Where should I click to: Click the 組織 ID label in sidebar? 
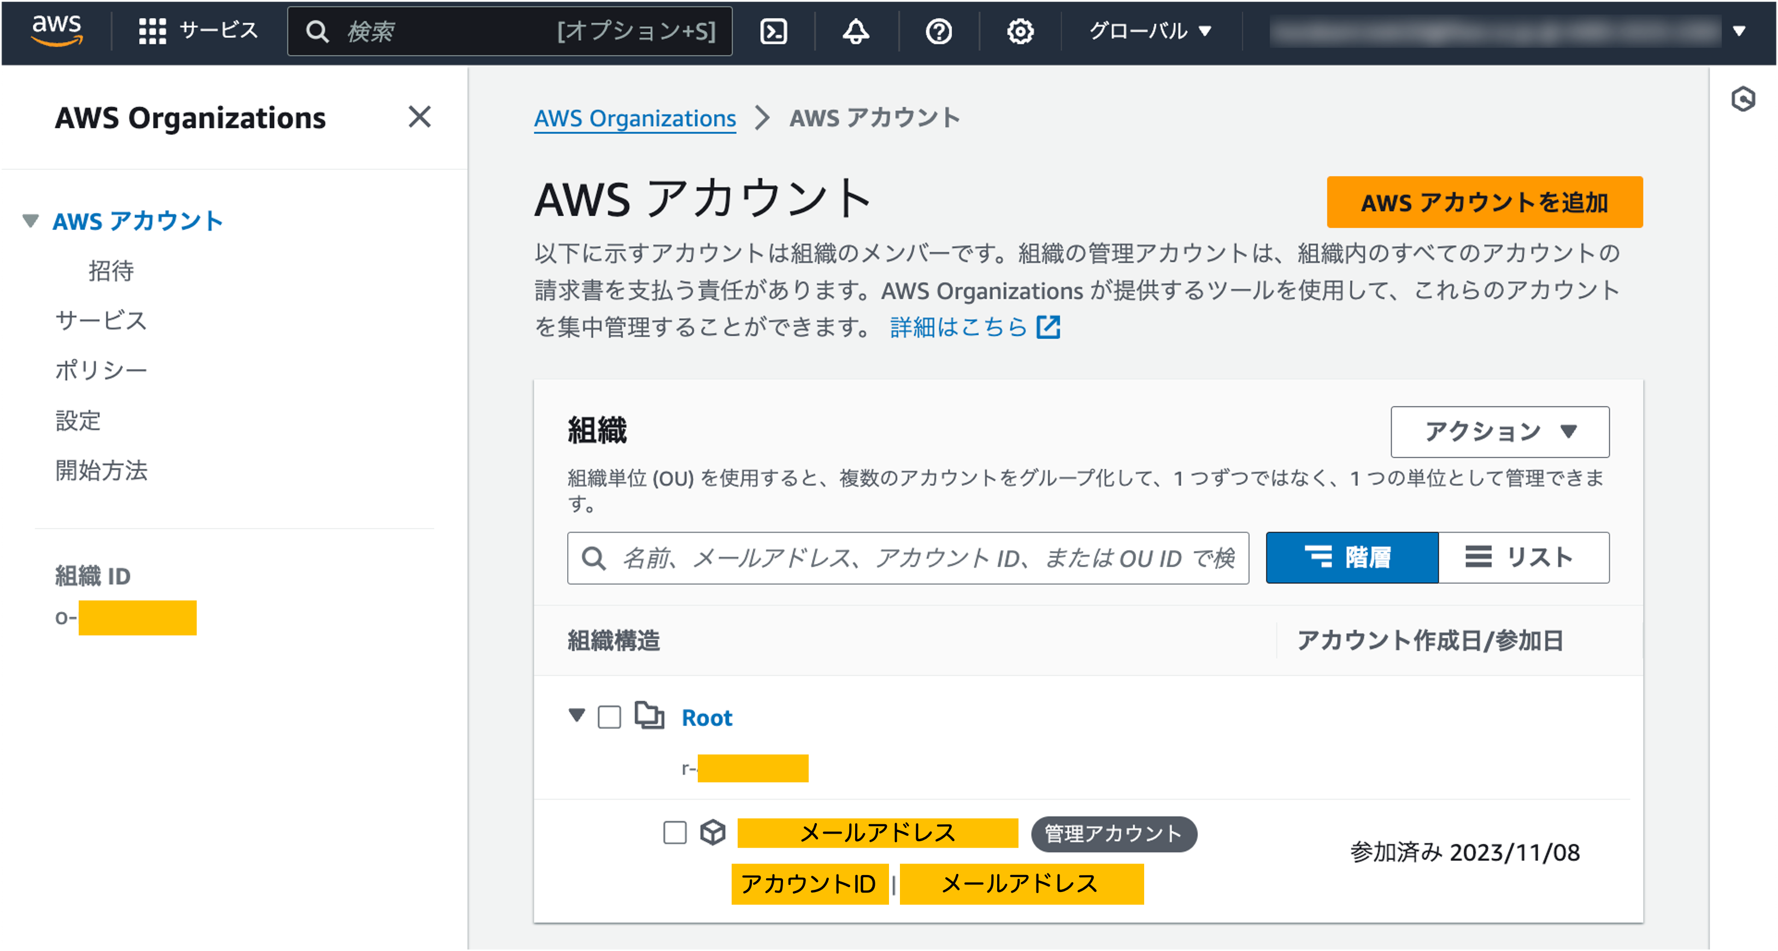tap(92, 576)
